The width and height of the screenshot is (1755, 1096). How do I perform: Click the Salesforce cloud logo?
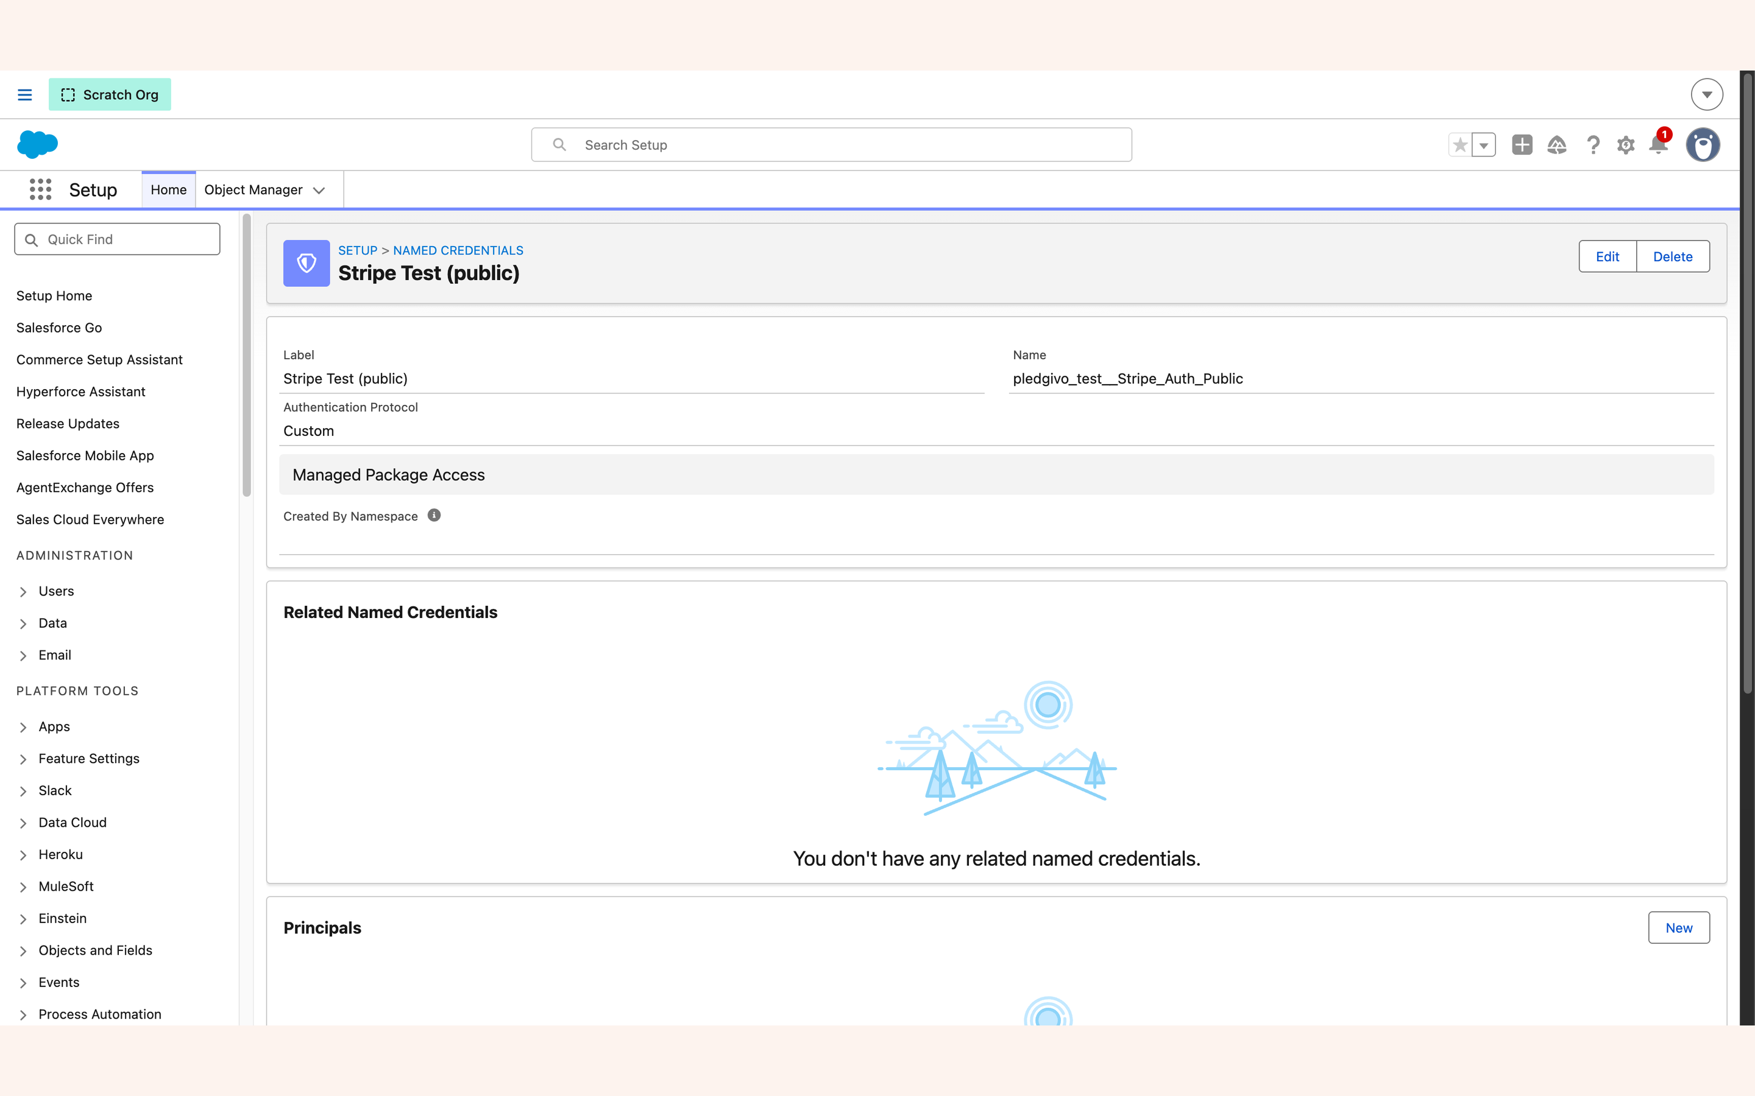(x=37, y=144)
